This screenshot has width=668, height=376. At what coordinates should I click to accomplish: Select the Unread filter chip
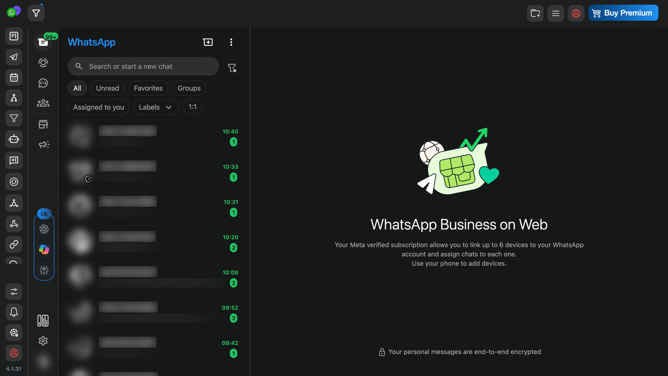coord(107,88)
